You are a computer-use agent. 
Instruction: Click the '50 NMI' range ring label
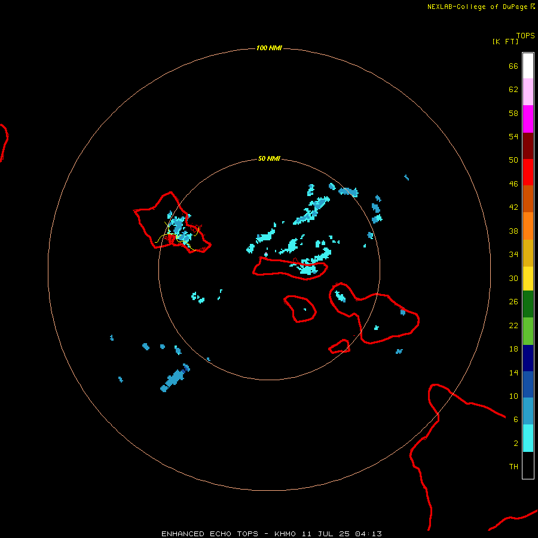pos(269,158)
